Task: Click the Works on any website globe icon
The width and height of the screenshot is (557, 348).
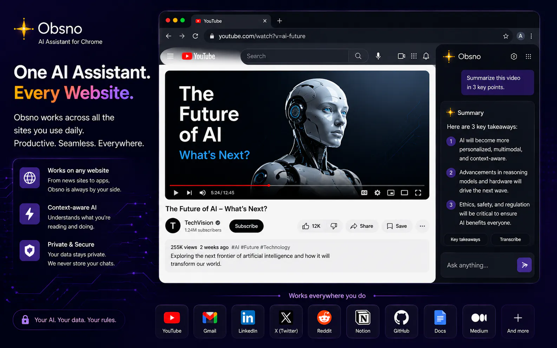Action: 30,178
